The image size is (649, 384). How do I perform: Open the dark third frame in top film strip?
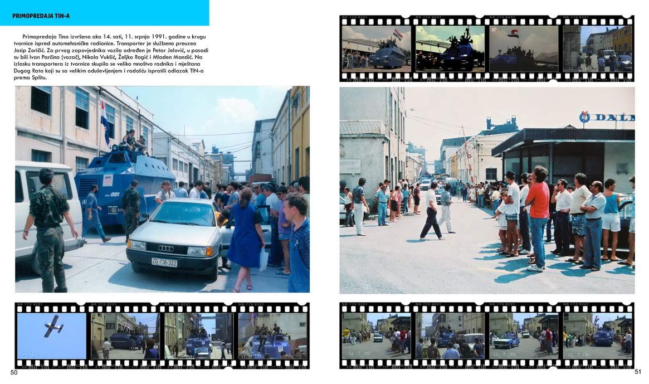523,48
